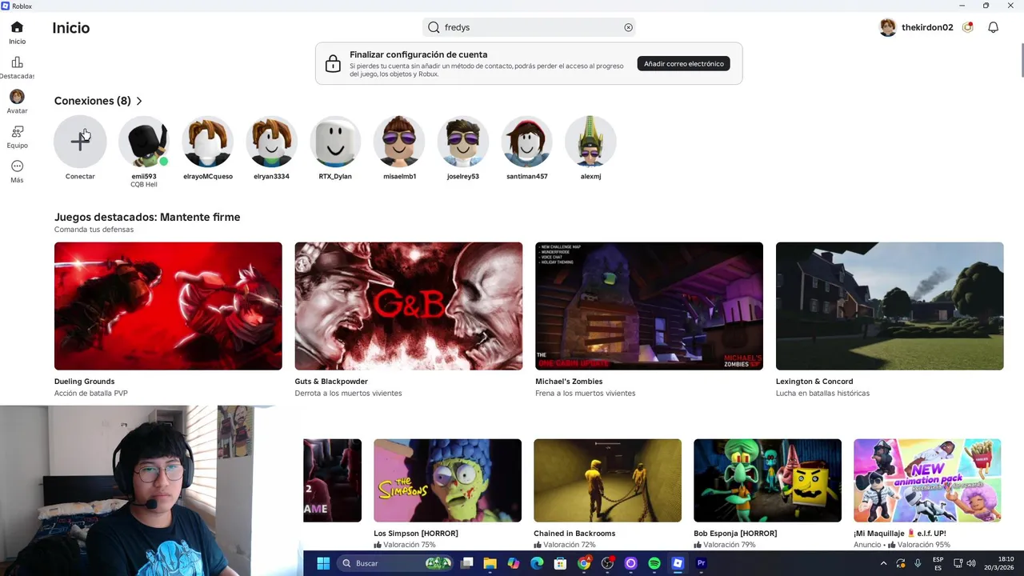
Task: Click the magnifier icon in search bar
Action: pos(434,27)
